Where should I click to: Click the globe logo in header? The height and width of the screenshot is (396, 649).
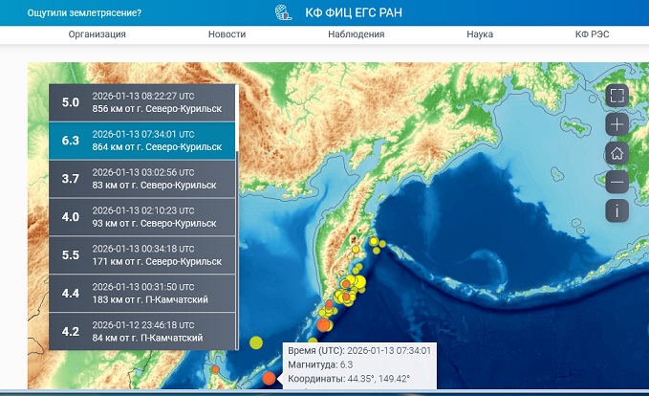[x=283, y=12]
